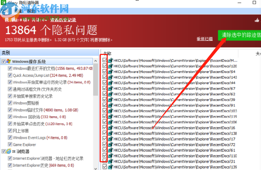Image resolution: width=261 pixels, height=170 pixels.
Task: Click registry icon of RecentDocs\61 row
Action: (x=111, y=150)
